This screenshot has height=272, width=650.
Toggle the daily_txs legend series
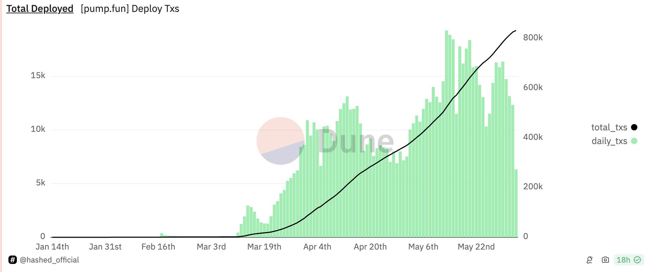coord(609,141)
